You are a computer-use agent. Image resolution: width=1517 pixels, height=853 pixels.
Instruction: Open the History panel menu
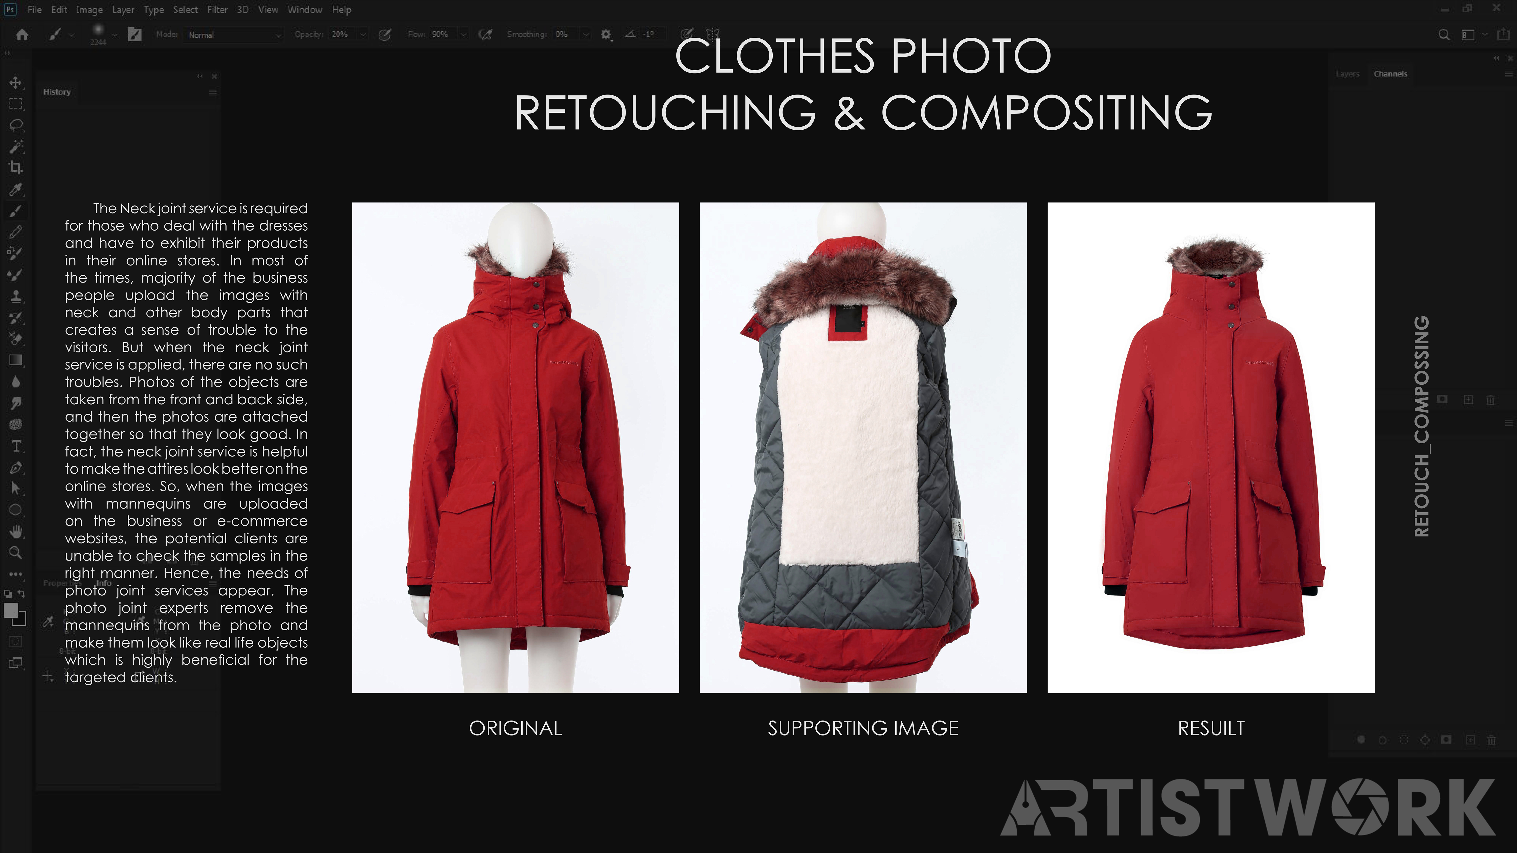pyautogui.click(x=213, y=93)
